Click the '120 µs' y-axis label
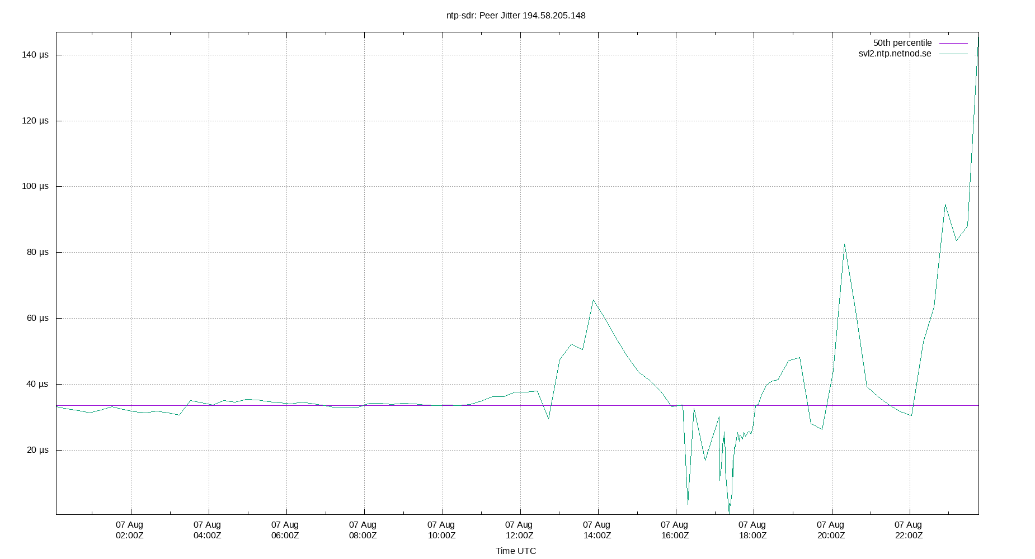 point(35,121)
